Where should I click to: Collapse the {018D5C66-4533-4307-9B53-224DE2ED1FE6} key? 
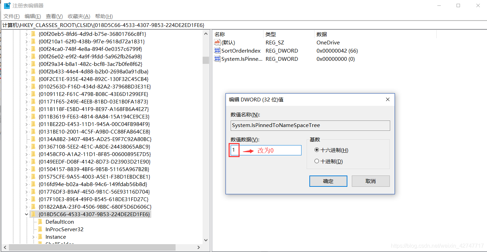(x=27, y=214)
